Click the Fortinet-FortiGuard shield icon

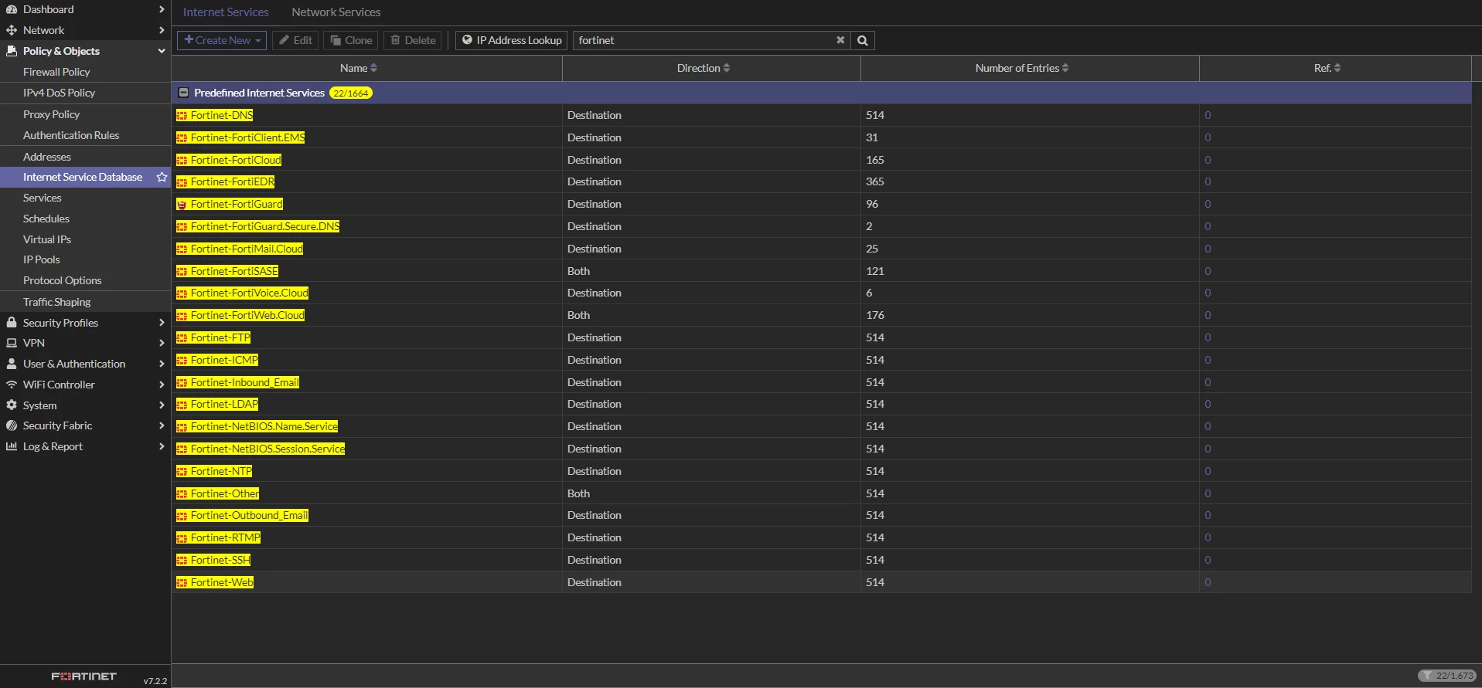182,205
